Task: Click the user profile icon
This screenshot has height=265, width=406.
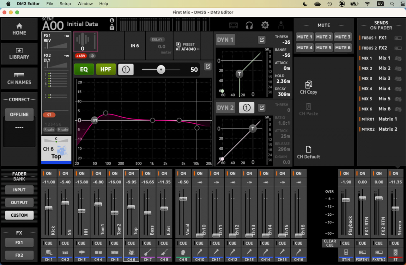Action: [281, 25]
